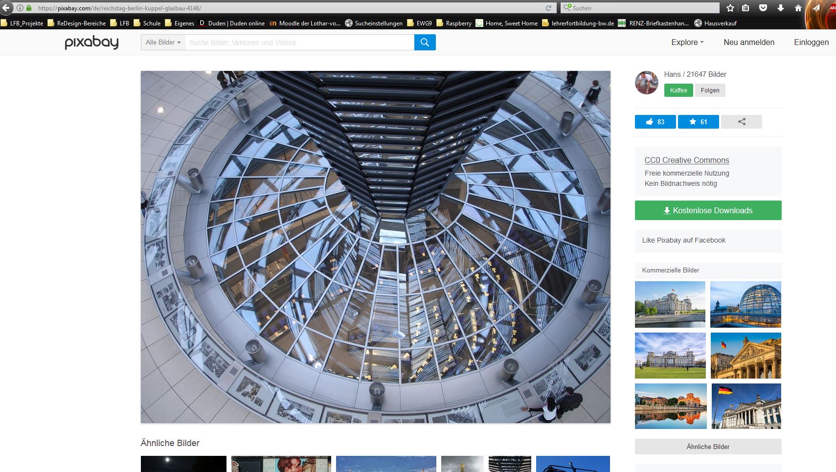836x472 pixels.
Task: Click the Kostenlose Downloads button
Action: click(708, 210)
